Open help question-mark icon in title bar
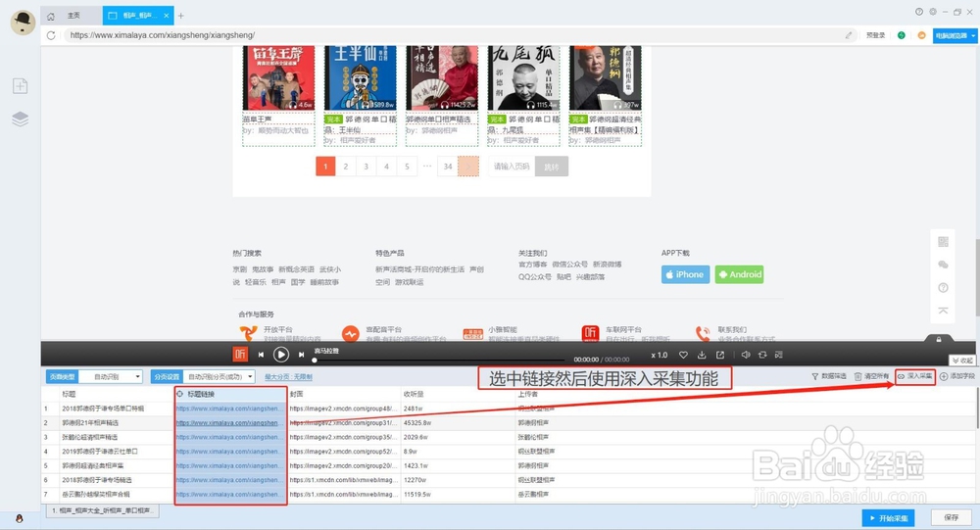The width and height of the screenshot is (980, 530). (919, 11)
